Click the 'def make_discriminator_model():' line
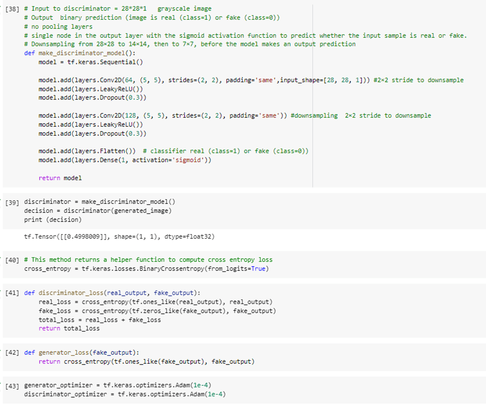Screen dimensions: 486x407 point(80,53)
